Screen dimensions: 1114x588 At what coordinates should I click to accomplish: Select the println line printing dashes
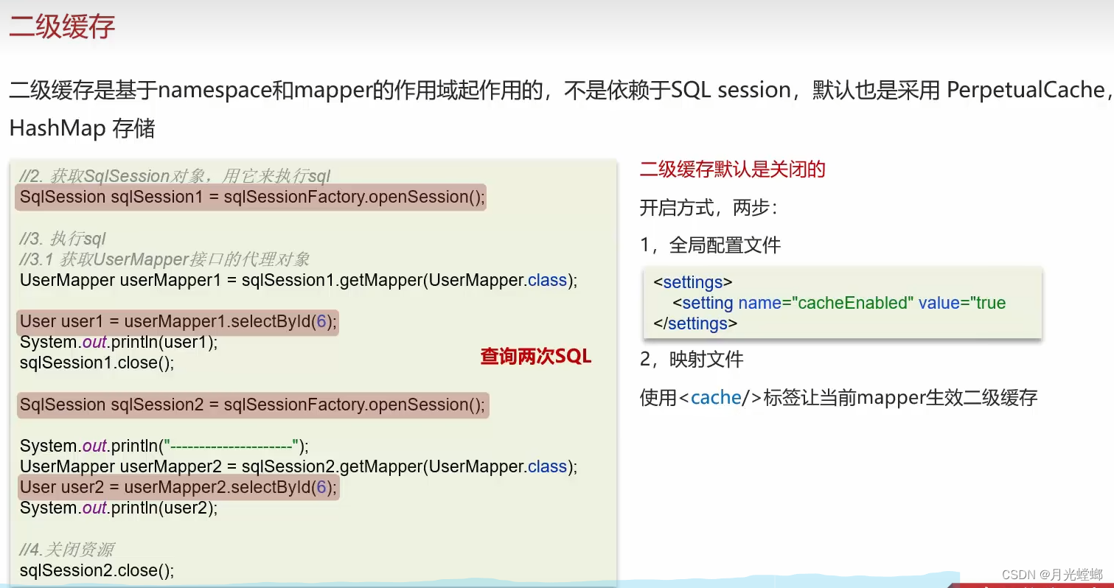point(164,446)
